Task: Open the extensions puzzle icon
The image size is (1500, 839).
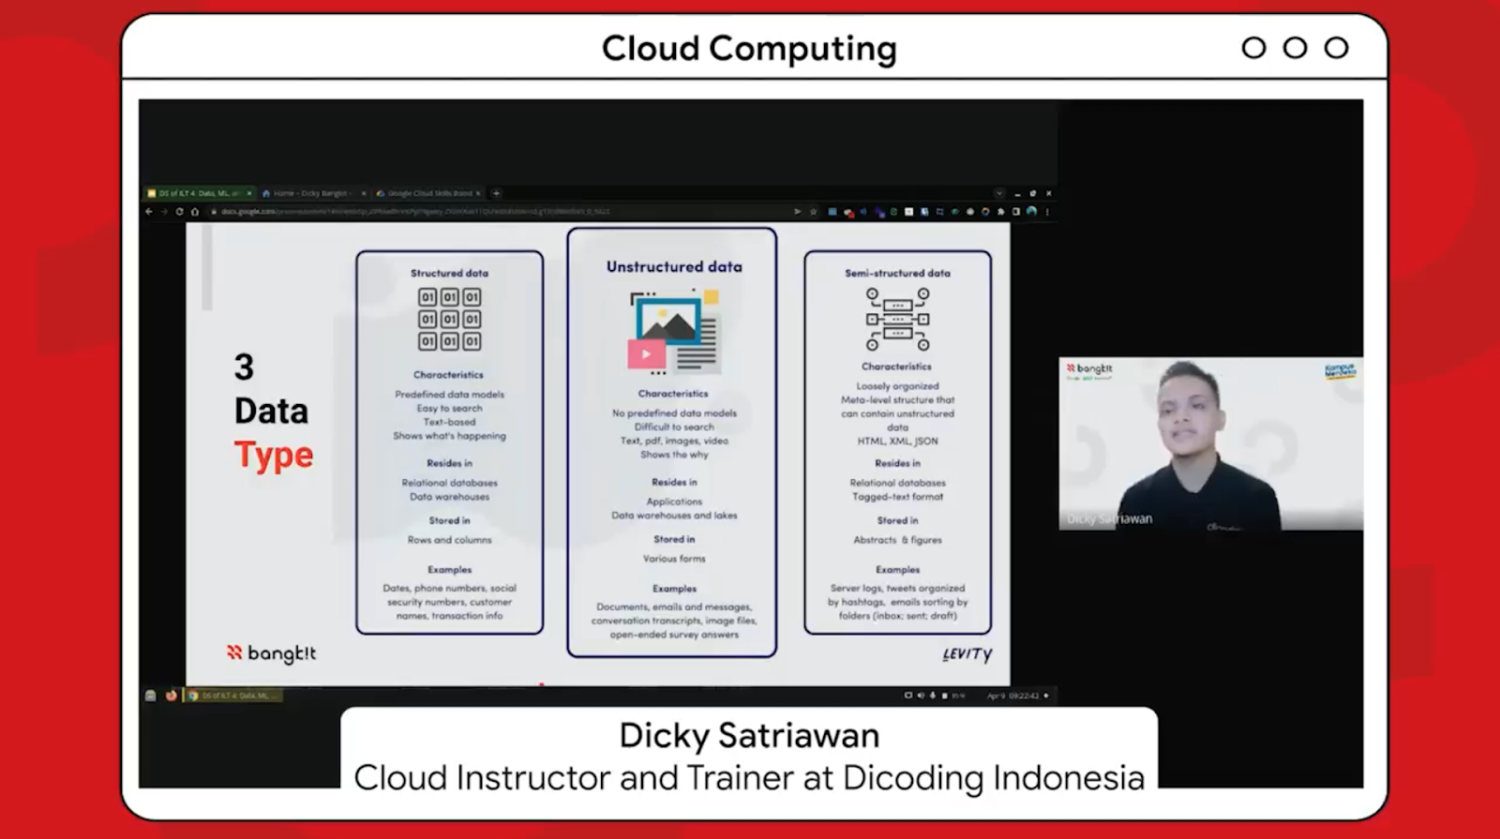Action: pyautogui.click(x=1000, y=212)
